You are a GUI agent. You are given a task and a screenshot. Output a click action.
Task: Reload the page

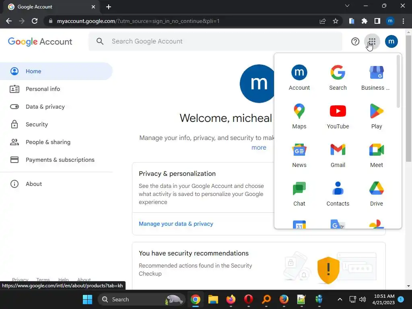[35, 21]
